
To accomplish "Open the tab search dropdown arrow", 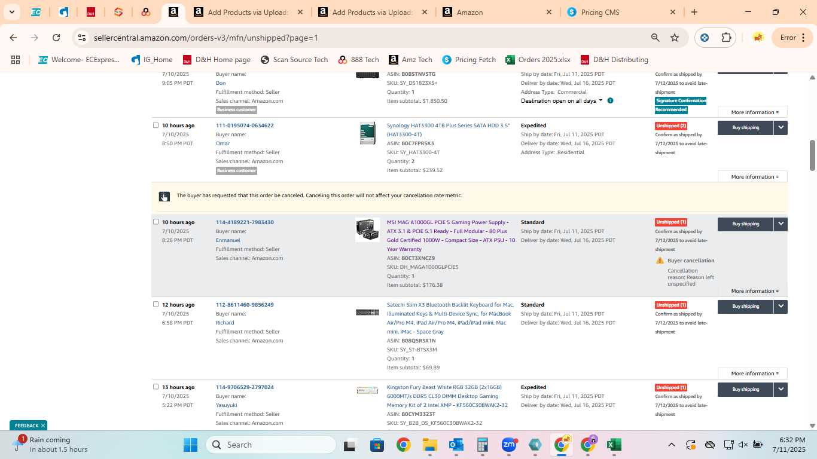I will [12, 12].
